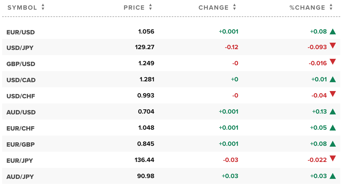Sort table by the SYMBOL column arrows
Screen dimensions: 344x188
43,7
